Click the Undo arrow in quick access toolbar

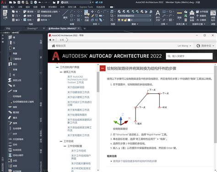40,2
